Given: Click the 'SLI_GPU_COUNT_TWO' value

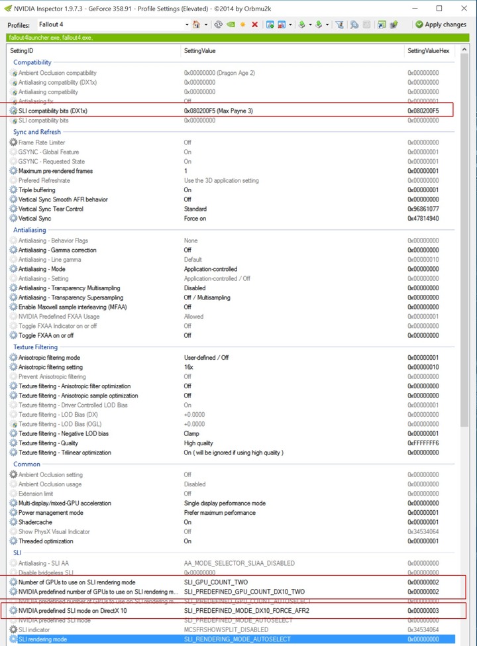Looking at the screenshot, I should pos(216,582).
